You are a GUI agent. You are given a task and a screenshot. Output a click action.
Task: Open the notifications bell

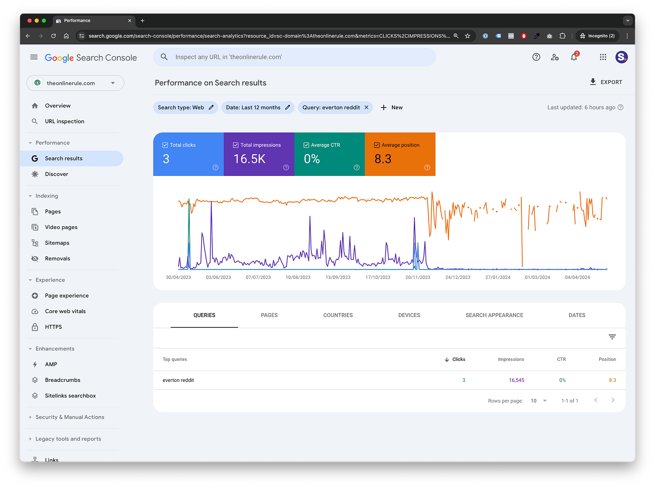pyautogui.click(x=574, y=57)
